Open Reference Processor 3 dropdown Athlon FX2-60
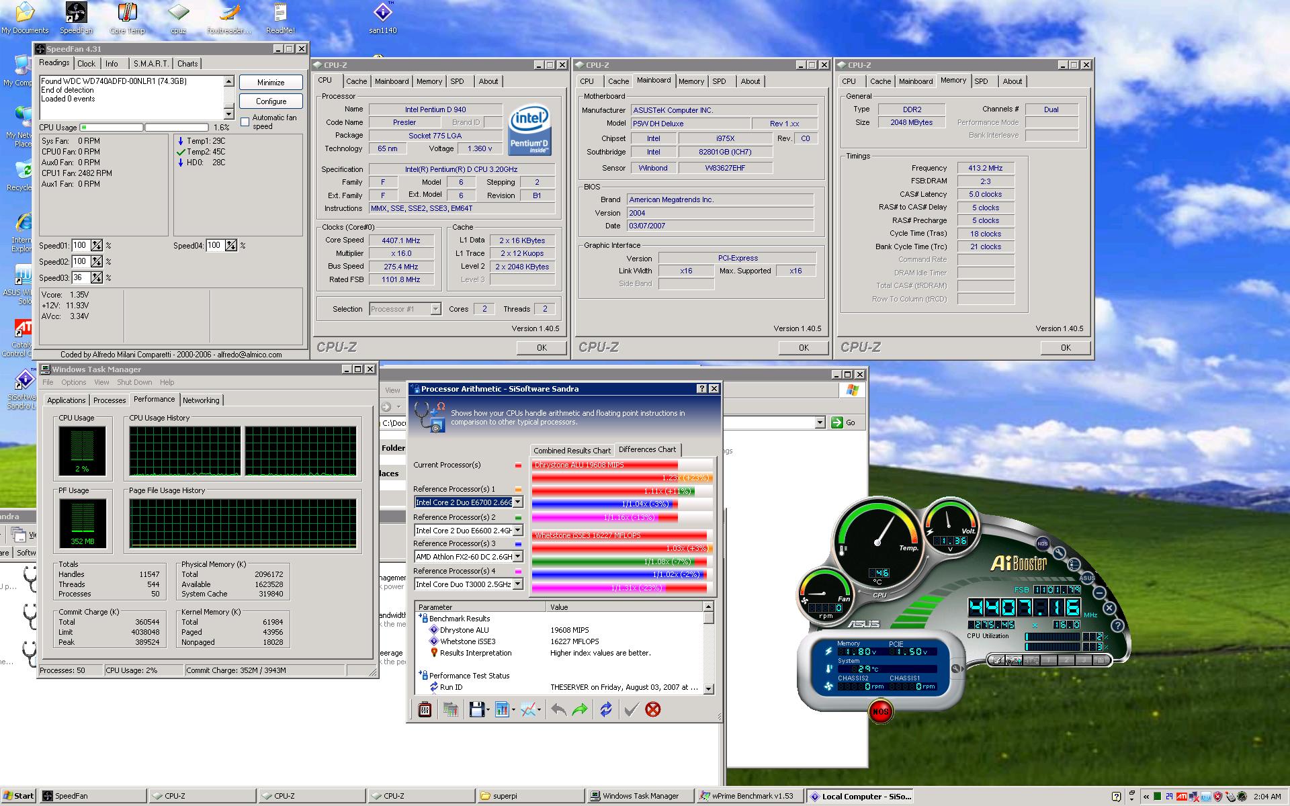Image resolution: width=1290 pixels, height=806 pixels. (x=518, y=557)
